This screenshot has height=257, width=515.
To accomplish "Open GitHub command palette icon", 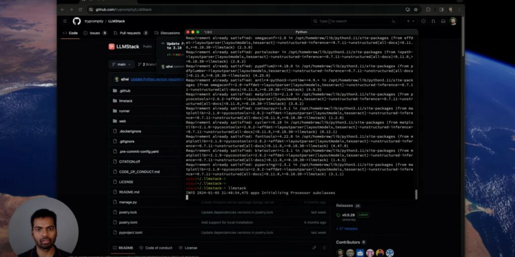I will point(394,21).
